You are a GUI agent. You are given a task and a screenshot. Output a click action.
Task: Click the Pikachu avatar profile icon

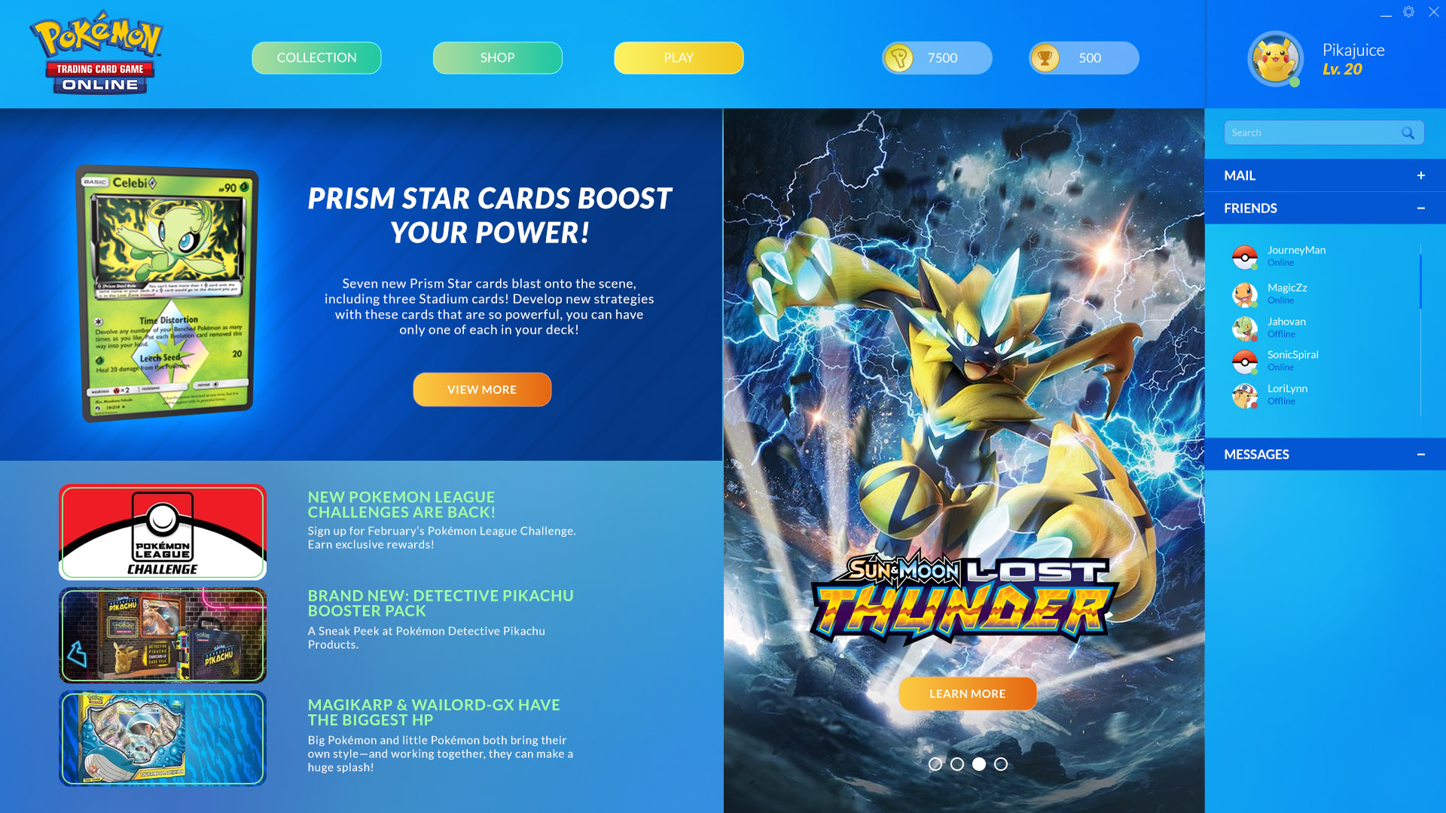tap(1275, 57)
